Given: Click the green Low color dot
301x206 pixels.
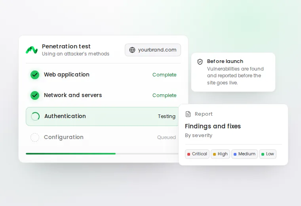Looking at the screenshot, I should click(263, 154).
